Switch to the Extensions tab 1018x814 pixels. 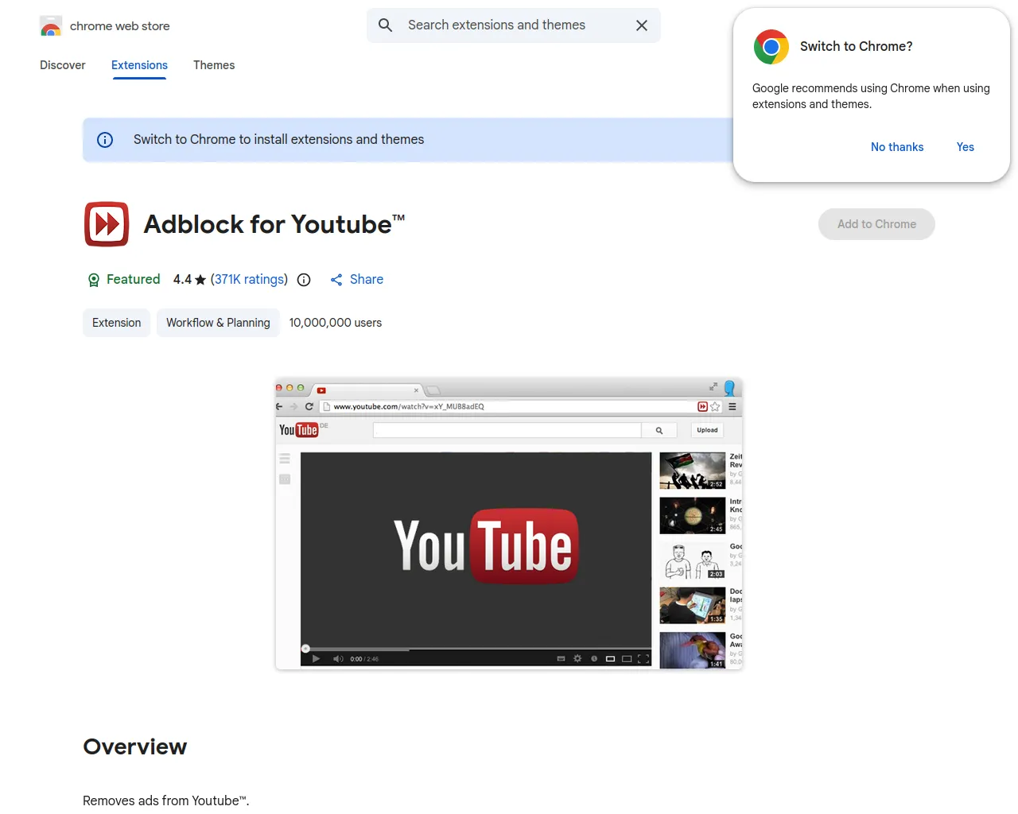pos(139,65)
